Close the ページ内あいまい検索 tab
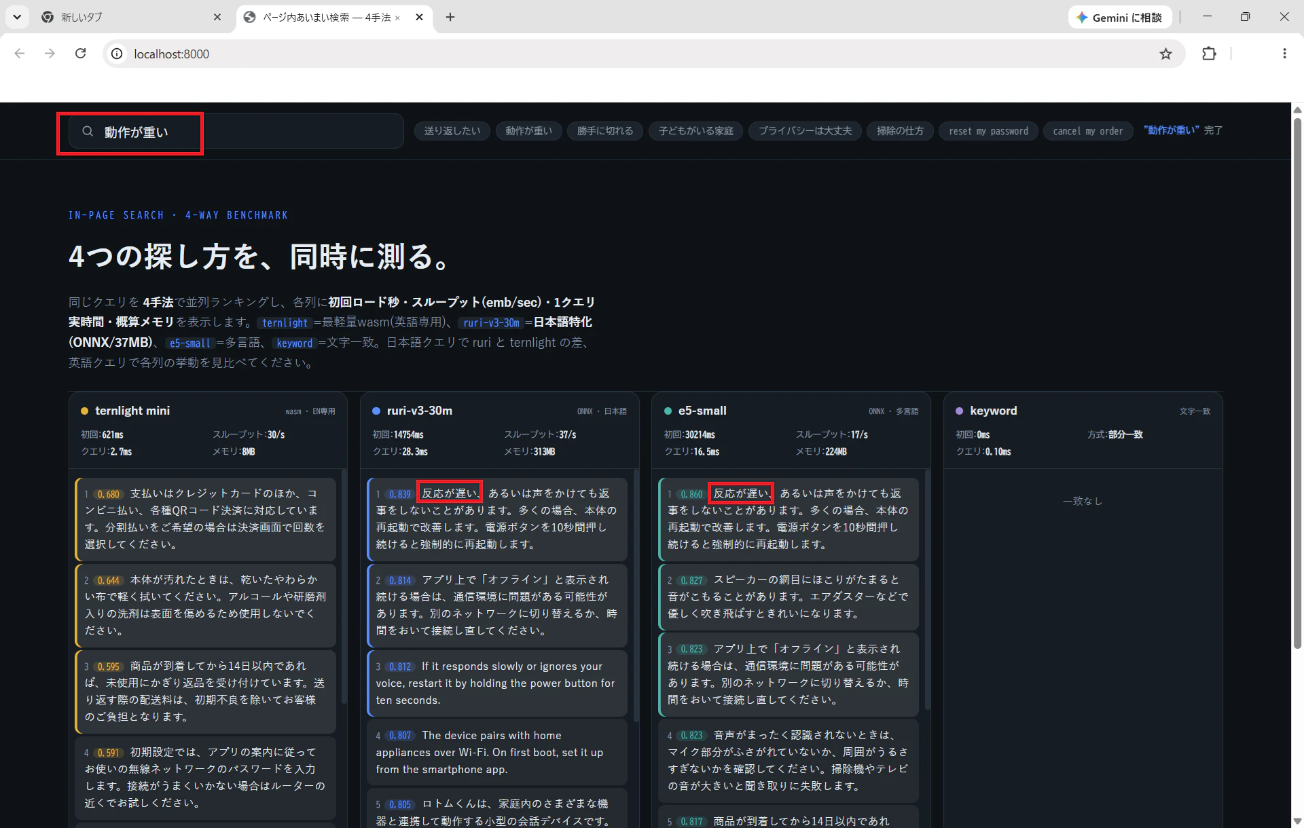Screen dimensions: 1304x828 click(x=420, y=17)
